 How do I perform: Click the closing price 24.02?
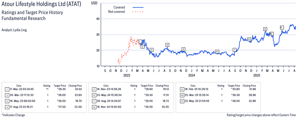tap(79, 89)
